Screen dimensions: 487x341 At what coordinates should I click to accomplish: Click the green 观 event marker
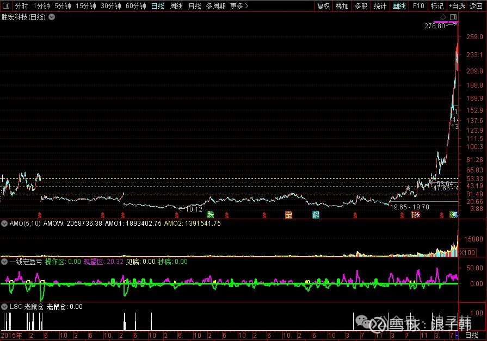coord(454,215)
